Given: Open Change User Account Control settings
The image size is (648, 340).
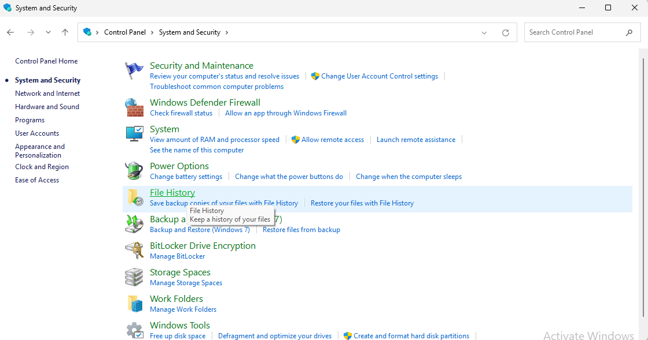Looking at the screenshot, I should 379,76.
